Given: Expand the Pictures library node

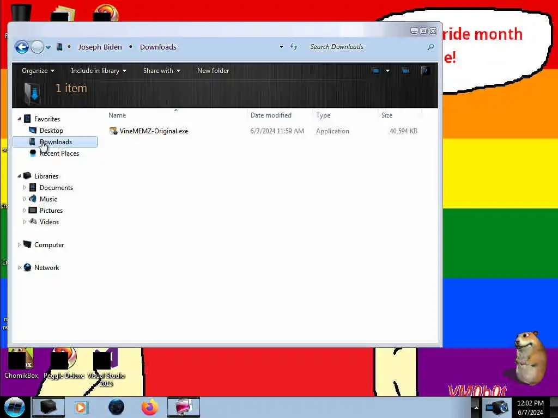Looking at the screenshot, I should coord(25,210).
